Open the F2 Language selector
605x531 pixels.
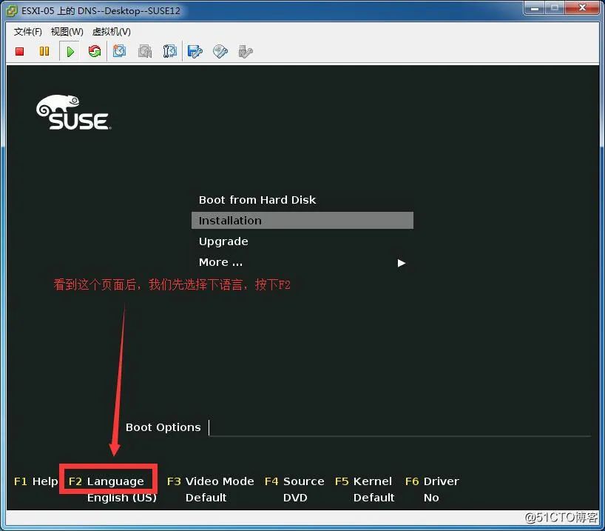[x=108, y=481]
